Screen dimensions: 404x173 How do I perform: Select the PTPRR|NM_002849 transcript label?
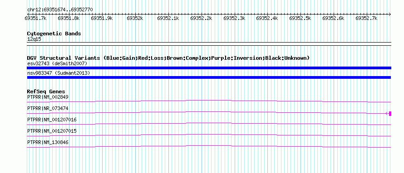tap(48, 97)
